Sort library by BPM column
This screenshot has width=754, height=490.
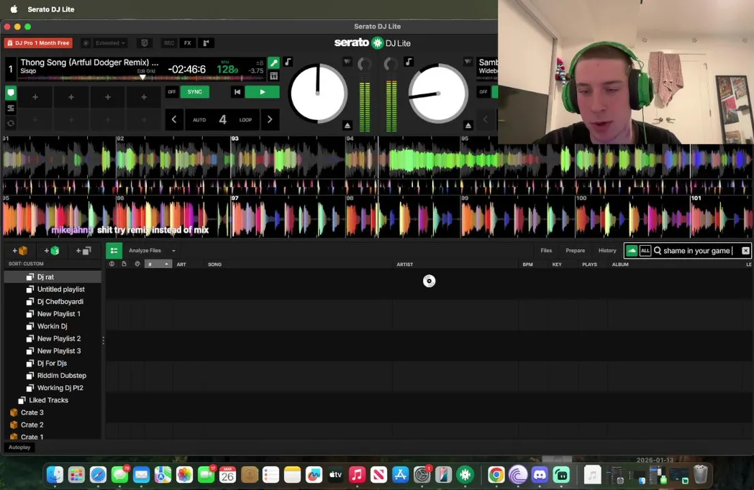click(x=527, y=264)
